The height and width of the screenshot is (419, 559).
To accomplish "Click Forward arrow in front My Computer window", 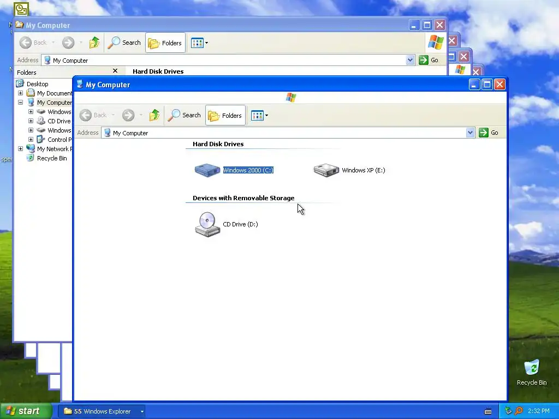I will click(128, 115).
